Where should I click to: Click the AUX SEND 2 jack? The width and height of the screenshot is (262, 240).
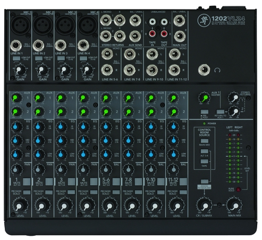(135, 36)
